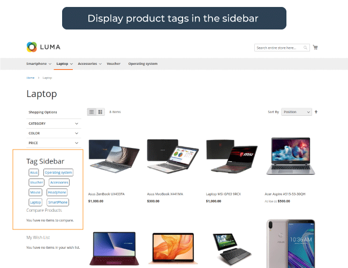
Task: Click the search magnifier icon
Action: tap(305, 48)
